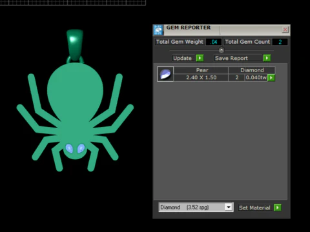Click the Total Gem Count label
This screenshot has width=310, height=232.
click(247, 42)
